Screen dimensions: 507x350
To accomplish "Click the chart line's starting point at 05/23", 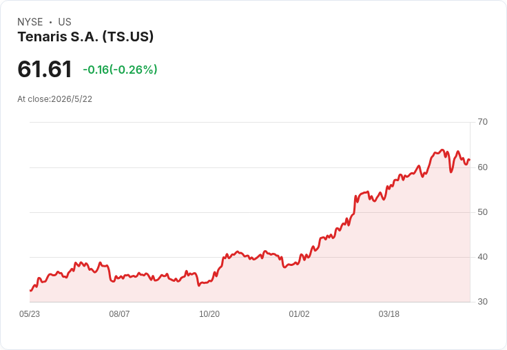I will pyautogui.click(x=30, y=291).
